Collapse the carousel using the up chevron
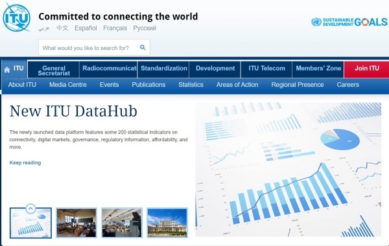The image size is (389, 246). pyautogui.click(x=30, y=208)
